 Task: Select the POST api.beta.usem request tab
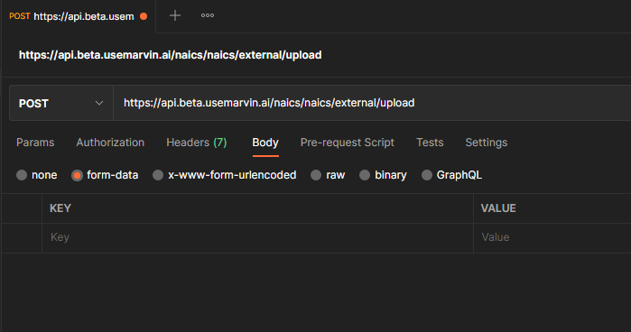pos(78,16)
